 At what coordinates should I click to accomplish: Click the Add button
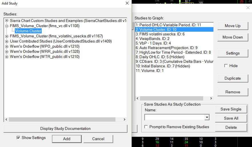pyautogui.click(x=67, y=139)
